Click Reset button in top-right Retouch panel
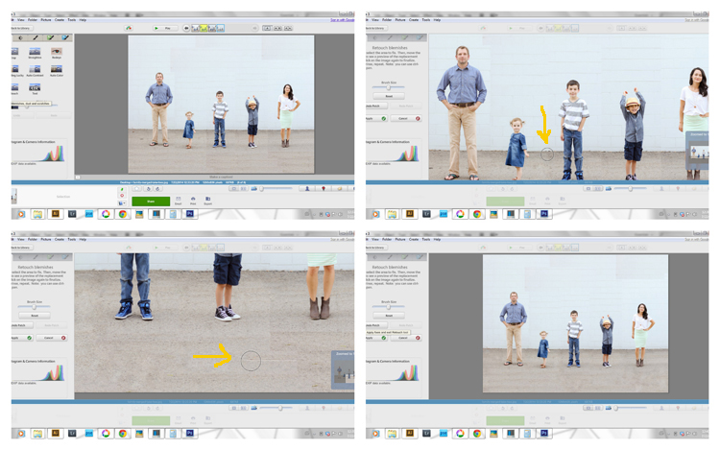 click(389, 97)
